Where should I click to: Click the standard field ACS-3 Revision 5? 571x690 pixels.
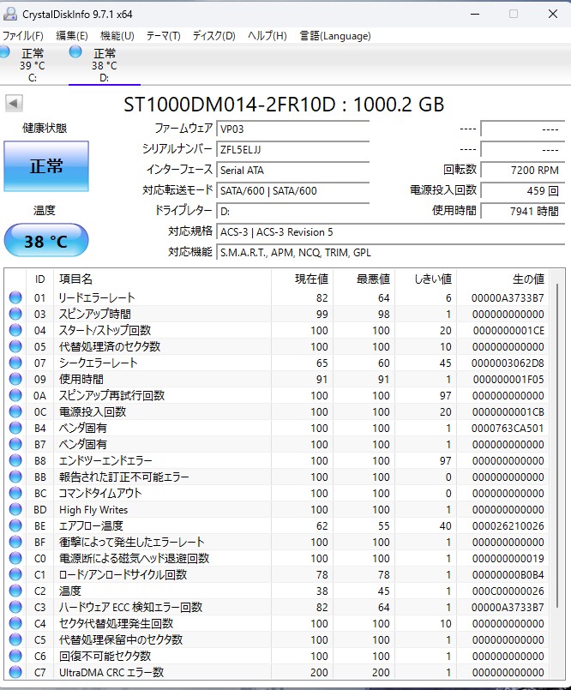(x=390, y=232)
